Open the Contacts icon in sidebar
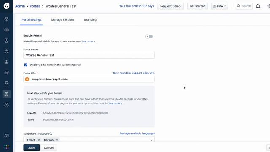The width and height of the screenshot is (270, 152). (7, 41)
